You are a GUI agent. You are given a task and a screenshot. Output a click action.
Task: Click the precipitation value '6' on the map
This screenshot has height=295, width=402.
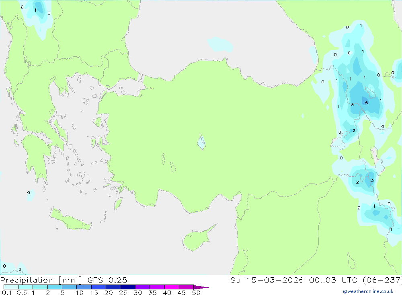tap(367, 103)
